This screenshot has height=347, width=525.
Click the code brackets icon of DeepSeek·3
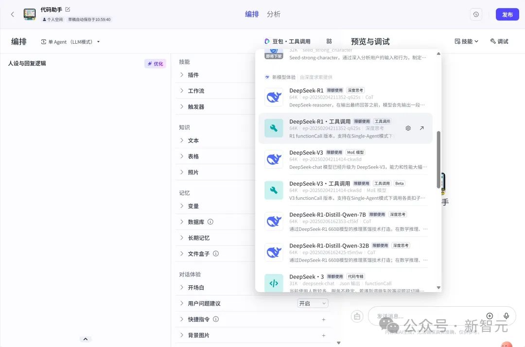pos(274,283)
